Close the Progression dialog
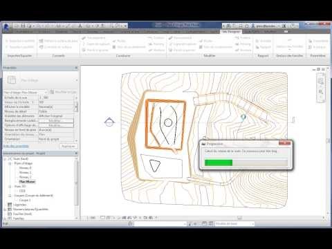 tap(285, 143)
